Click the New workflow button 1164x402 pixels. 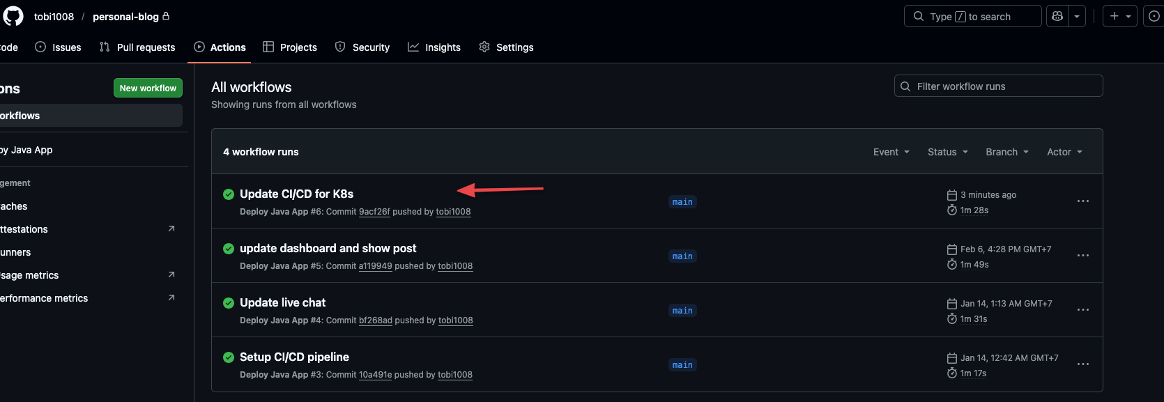point(148,88)
